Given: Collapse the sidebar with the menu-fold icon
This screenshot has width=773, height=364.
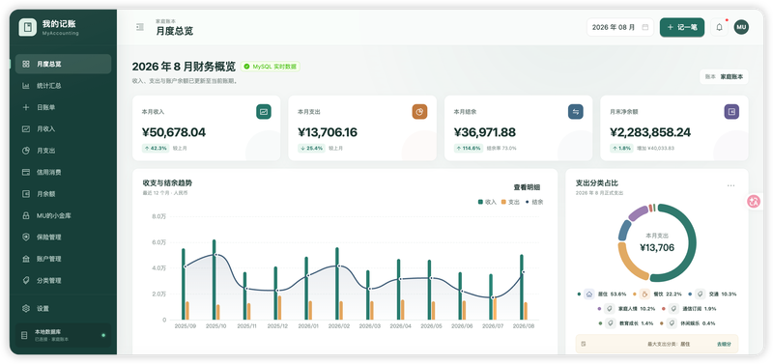Looking at the screenshot, I should (x=140, y=28).
